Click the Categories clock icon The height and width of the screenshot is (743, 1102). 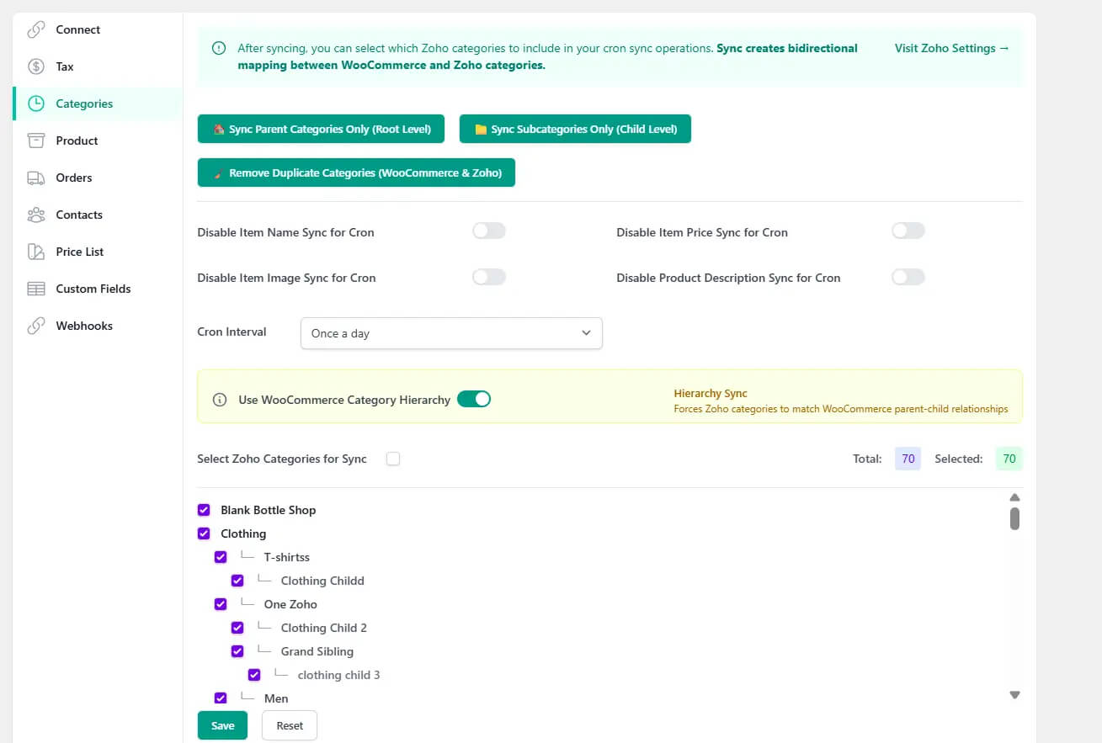click(35, 103)
